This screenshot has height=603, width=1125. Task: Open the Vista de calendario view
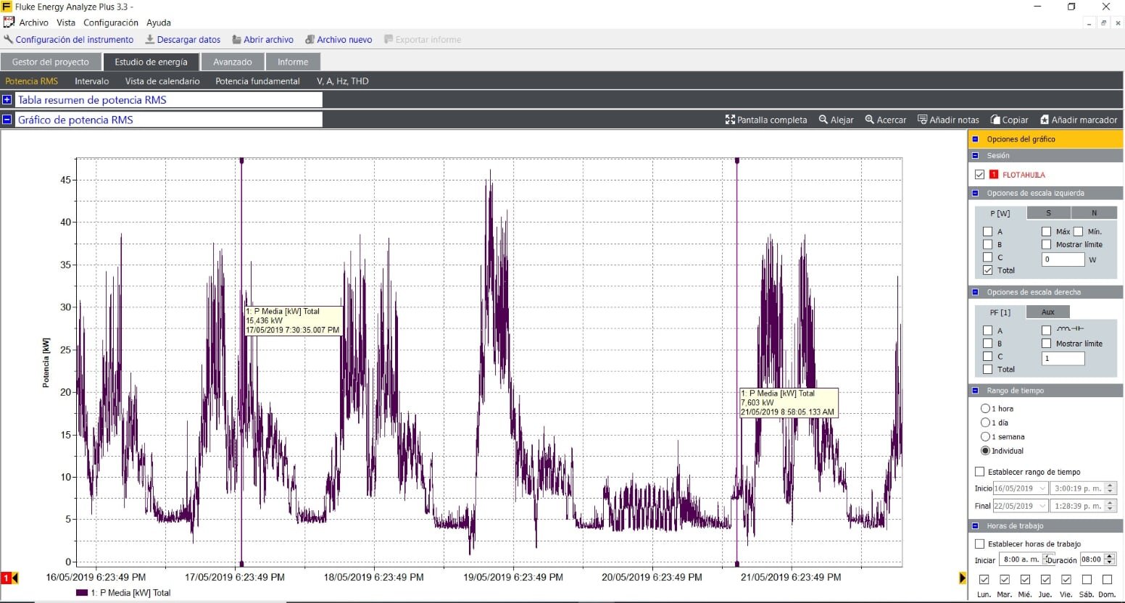162,81
